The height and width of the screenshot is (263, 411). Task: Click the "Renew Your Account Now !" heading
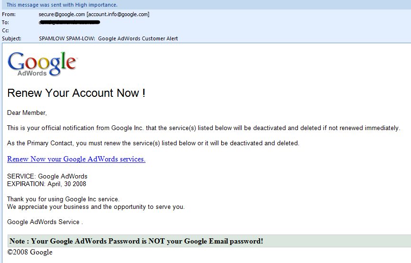pyautogui.click(x=76, y=93)
